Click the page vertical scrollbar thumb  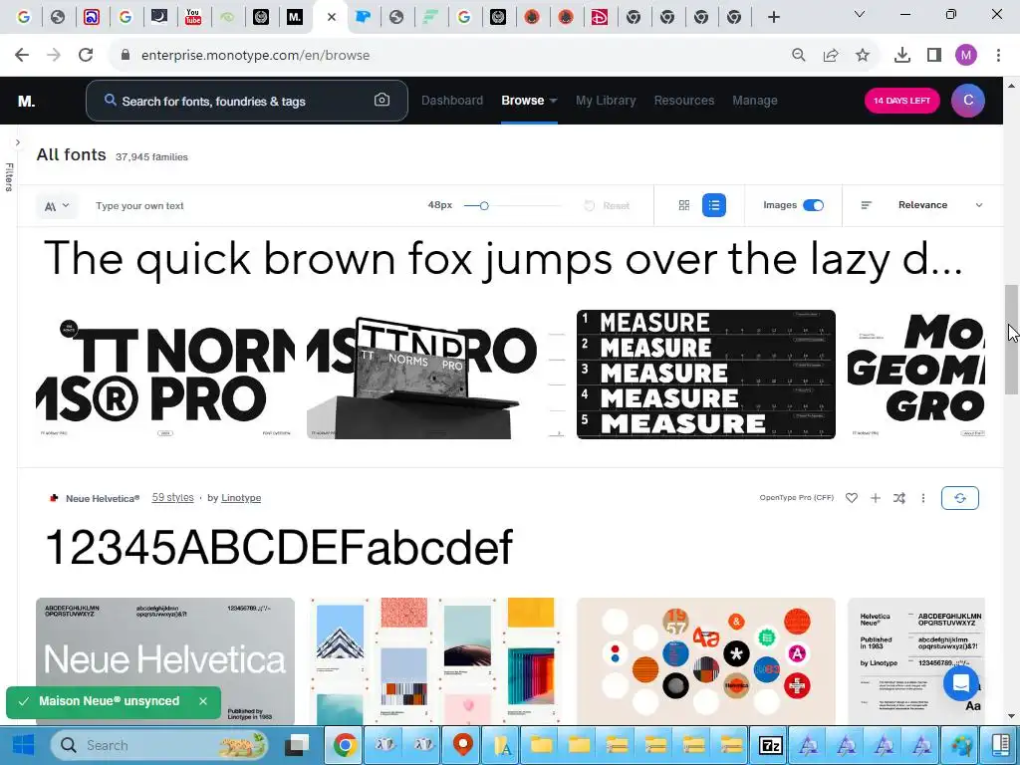pyautogui.click(x=1011, y=339)
